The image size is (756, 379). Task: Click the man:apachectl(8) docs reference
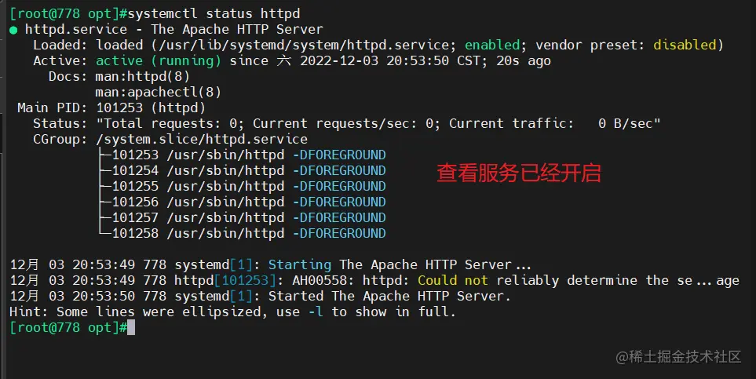(x=154, y=92)
